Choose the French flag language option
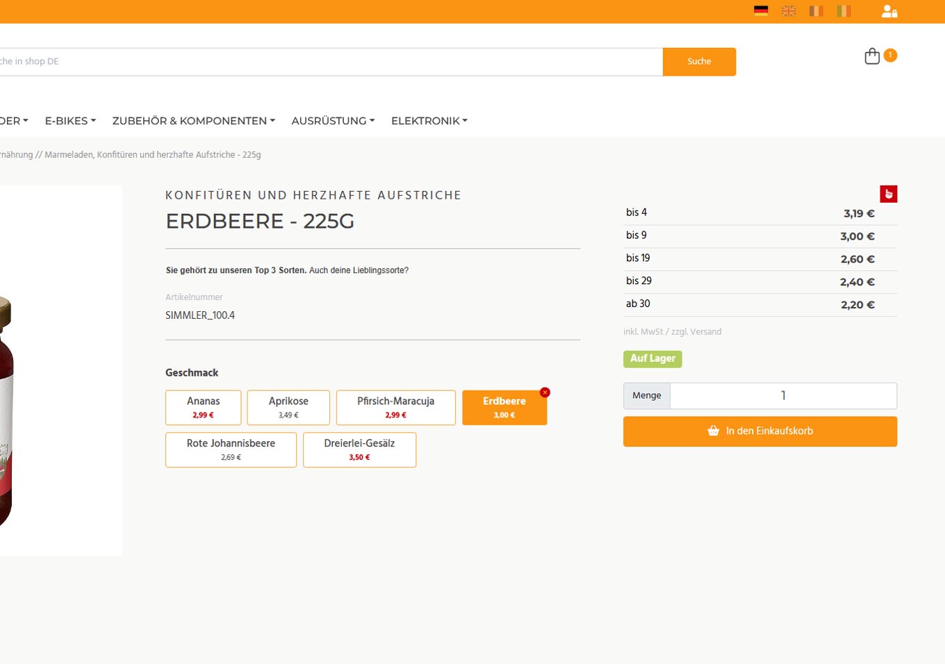The image size is (945, 664). click(x=816, y=11)
